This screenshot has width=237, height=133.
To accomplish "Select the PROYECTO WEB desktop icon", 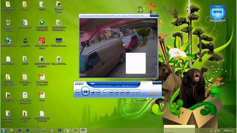I will point(8,42).
